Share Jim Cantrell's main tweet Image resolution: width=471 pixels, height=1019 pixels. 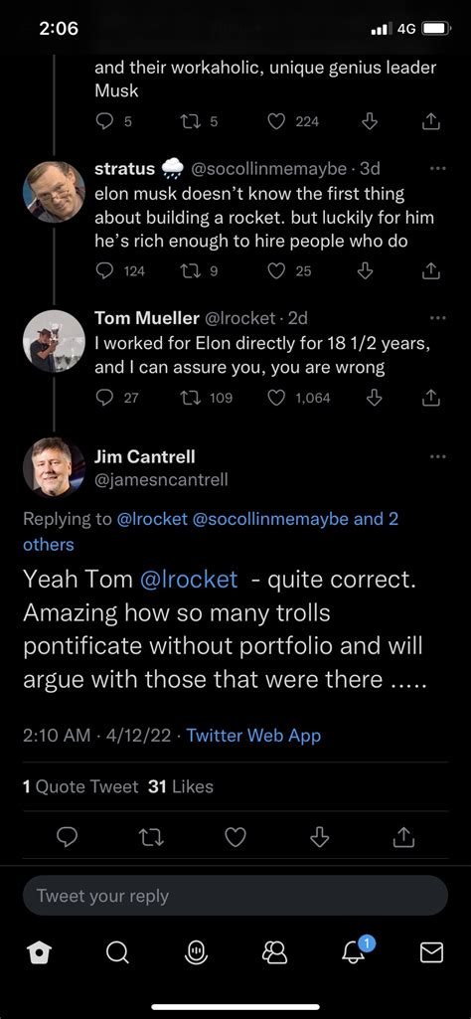403,838
